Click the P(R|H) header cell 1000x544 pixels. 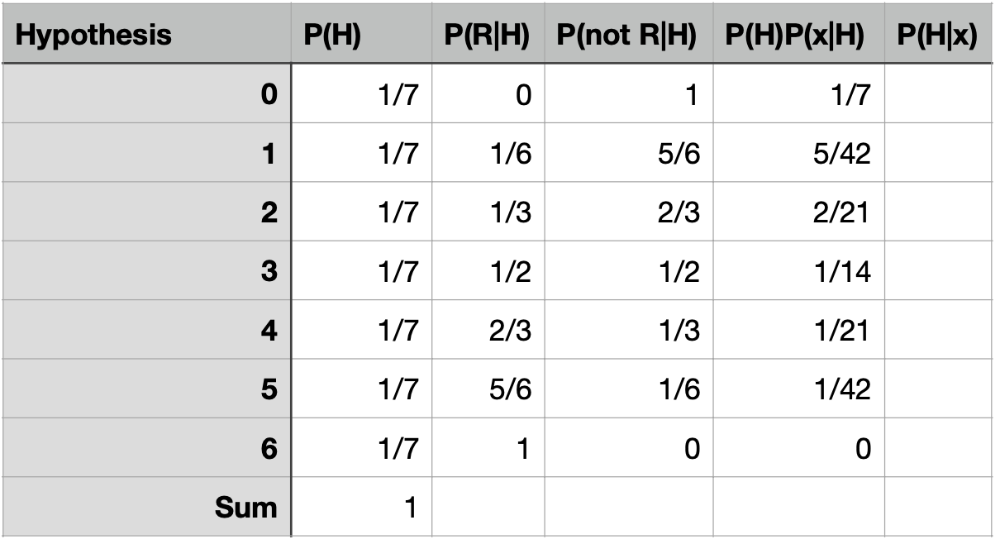tap(488, 35)
